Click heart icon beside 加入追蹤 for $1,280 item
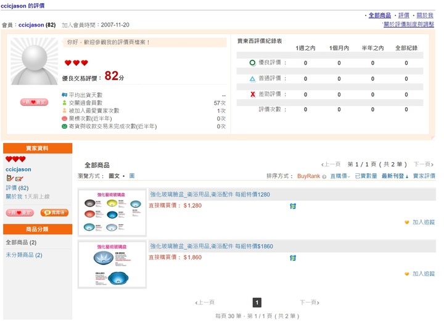This screenshot has height=323, width=444. pyautogui.click(x=407, y=223)
